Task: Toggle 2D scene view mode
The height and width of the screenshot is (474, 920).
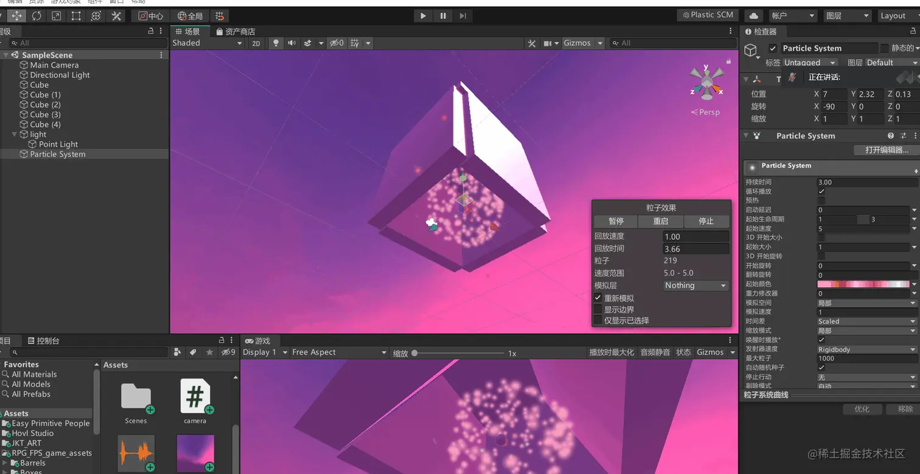Action: (x=256, y=43)
